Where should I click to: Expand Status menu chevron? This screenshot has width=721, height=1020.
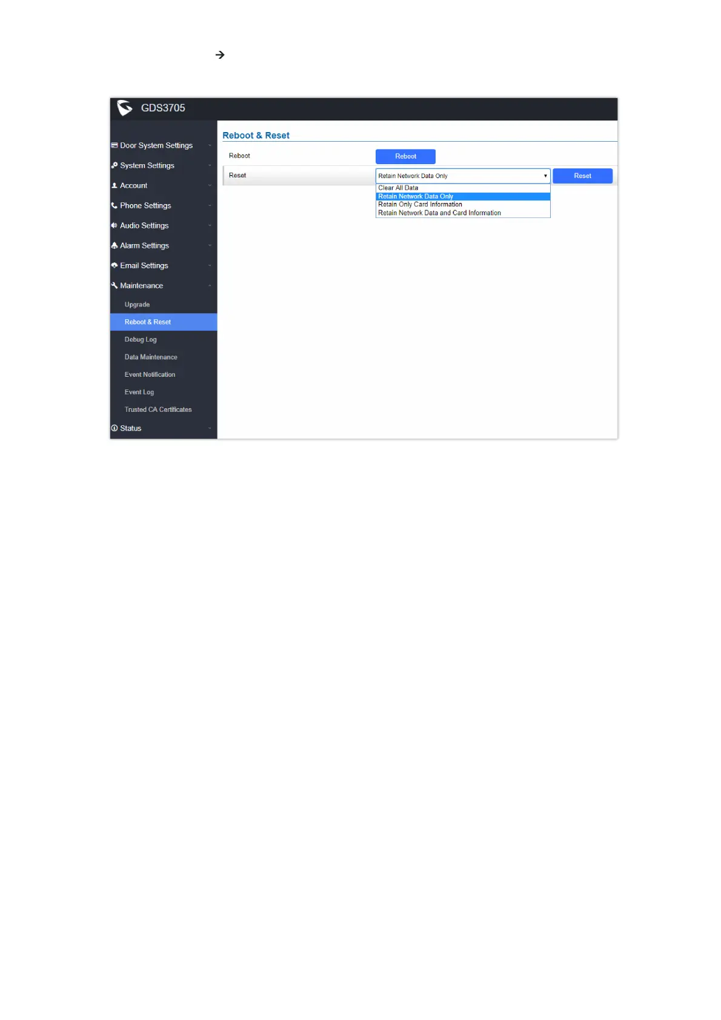point(210,428)
